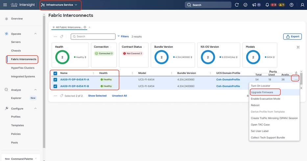Click the FI-A row ellipsis actions button
The height and width of the screenshot is (161, 307).
pos(296,79)
